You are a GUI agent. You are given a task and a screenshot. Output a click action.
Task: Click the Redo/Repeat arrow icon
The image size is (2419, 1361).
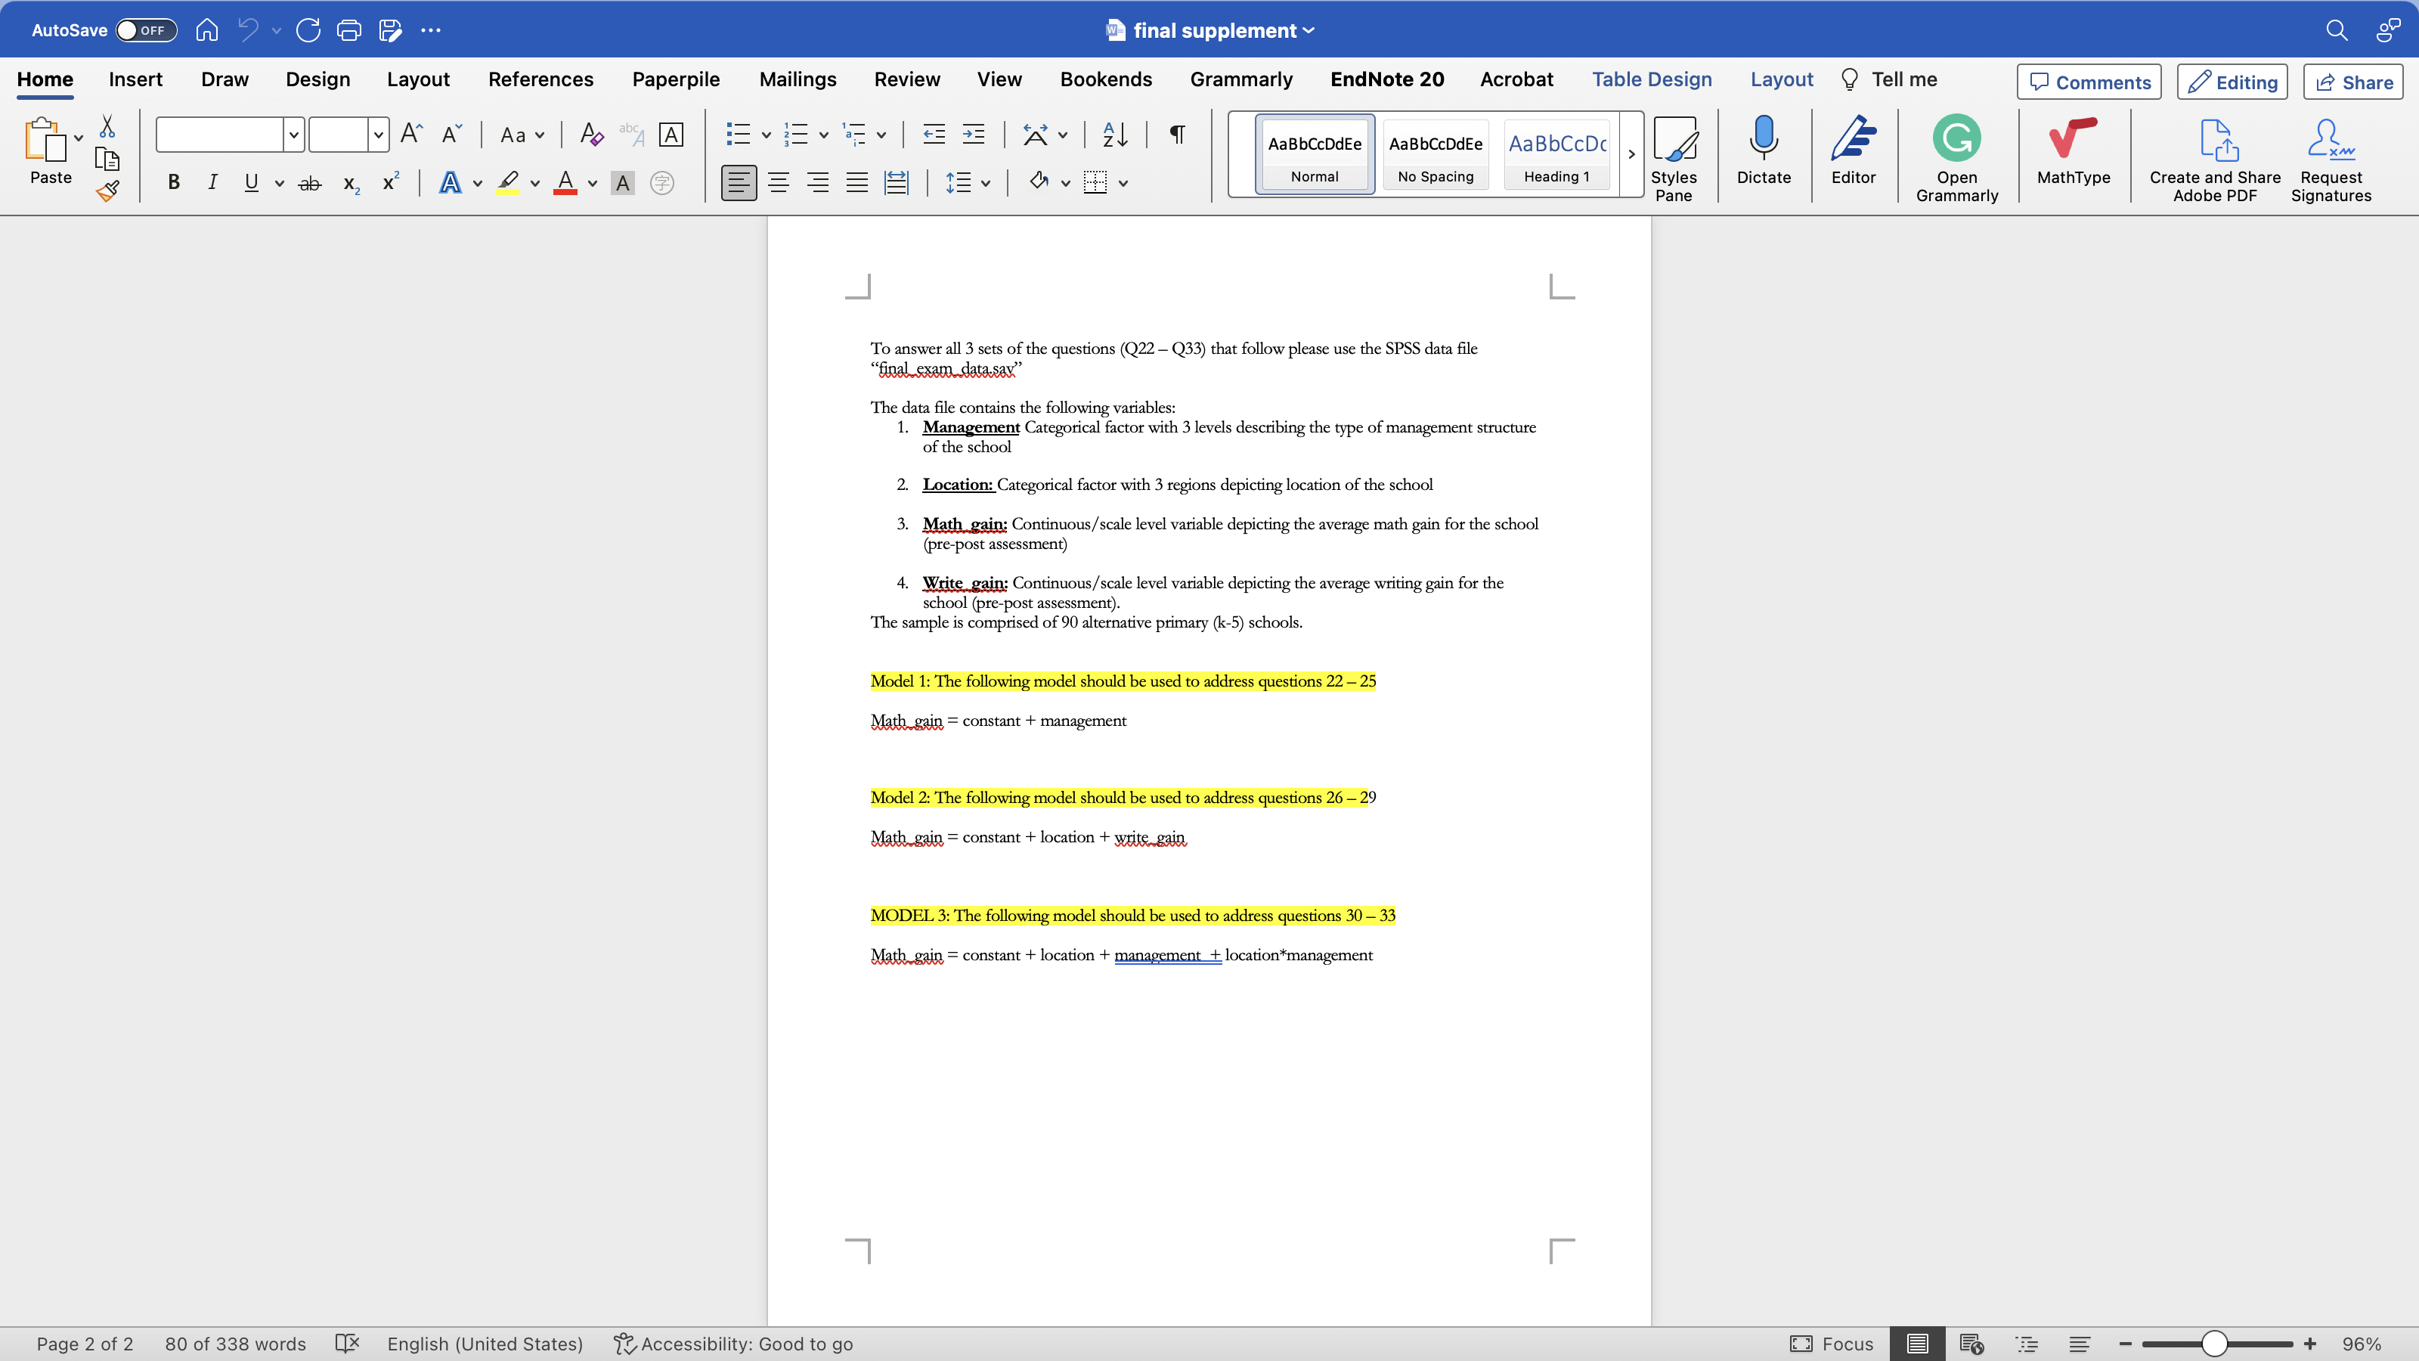point(308,30)
